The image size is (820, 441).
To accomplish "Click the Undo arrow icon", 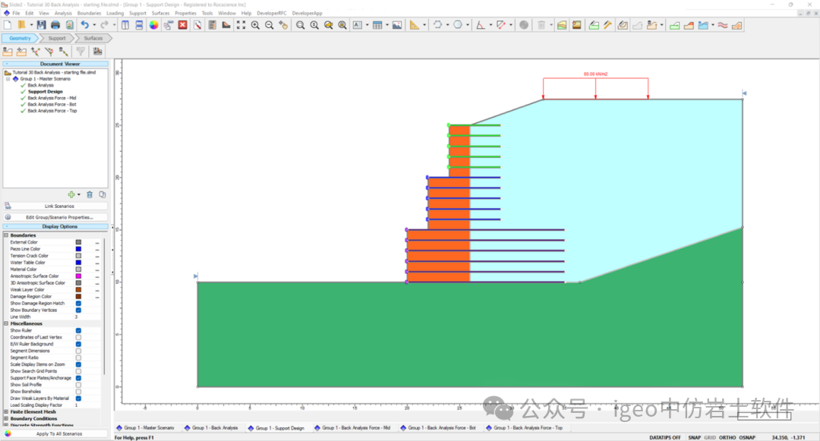I will point(85,25).
